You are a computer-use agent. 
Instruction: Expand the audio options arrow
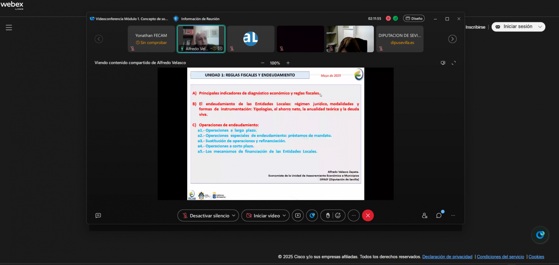click(x=234, y=215)
